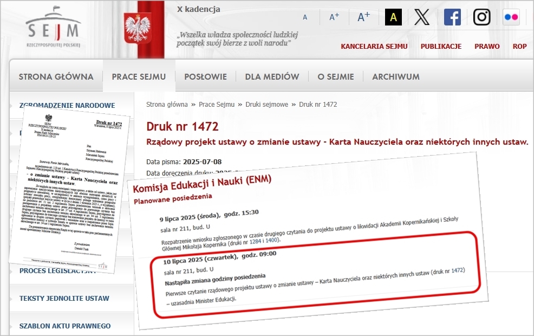Open the Sejm X (Twitter) profile

[422, 17]
